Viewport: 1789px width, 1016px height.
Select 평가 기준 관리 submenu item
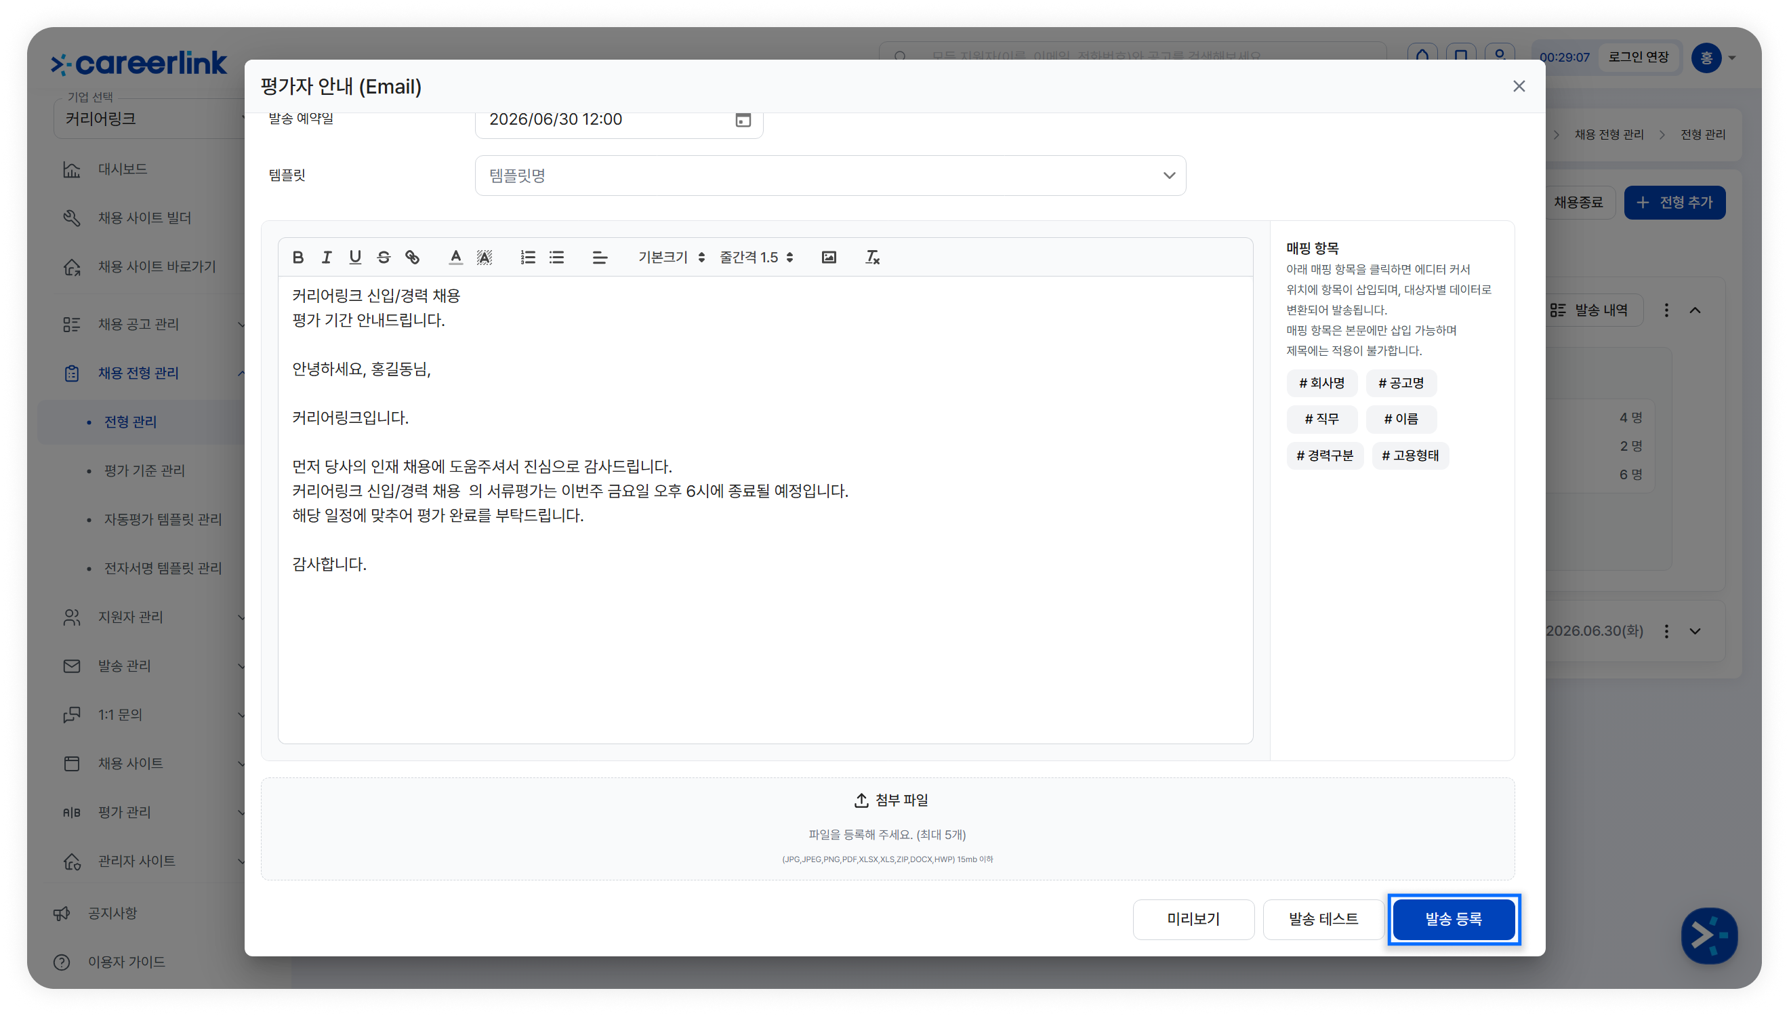[144, 471]
